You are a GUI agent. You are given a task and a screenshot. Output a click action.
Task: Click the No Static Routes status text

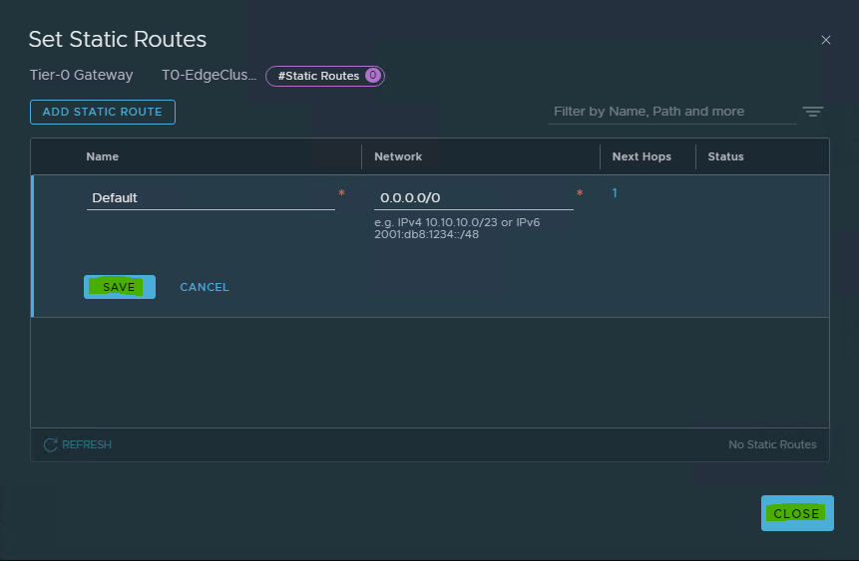pos(772,444)
